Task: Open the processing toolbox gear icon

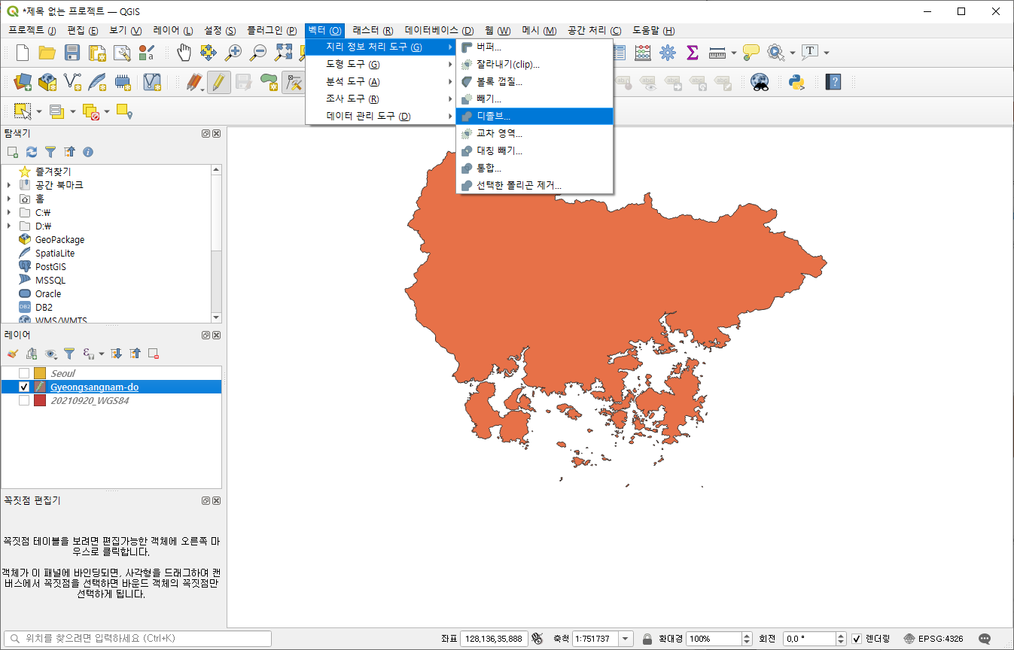Action: tap(668, 52)
